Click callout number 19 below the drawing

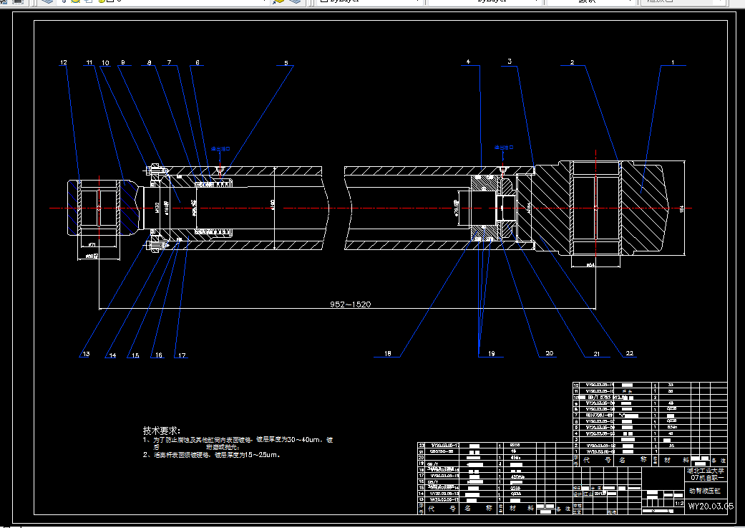(x=491, y=353)
